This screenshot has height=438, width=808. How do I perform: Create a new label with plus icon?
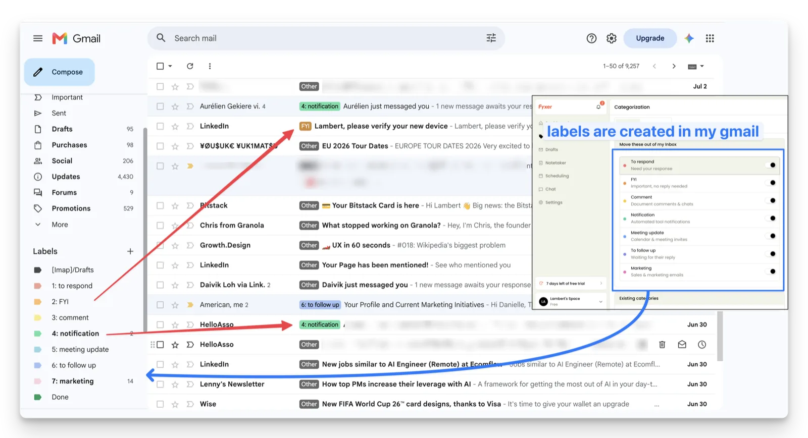point(130,251)
